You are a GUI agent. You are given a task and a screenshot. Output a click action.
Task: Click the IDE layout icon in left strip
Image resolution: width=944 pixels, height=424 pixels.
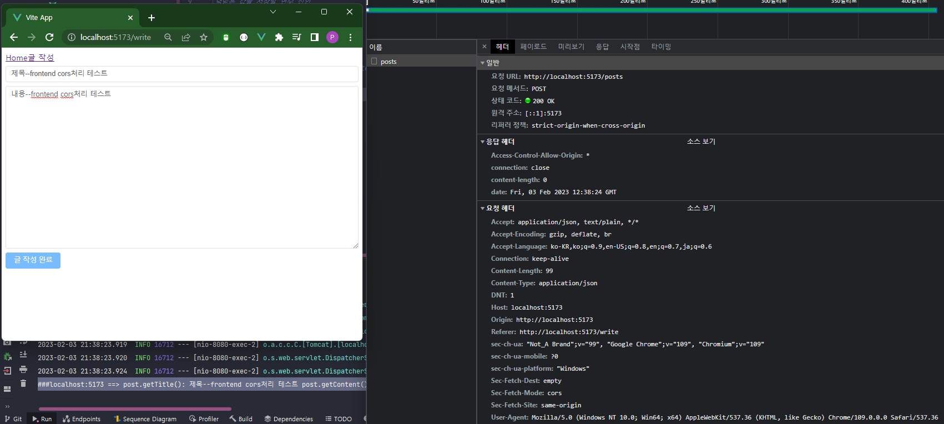pyautogui.click(x=7, y=389)
